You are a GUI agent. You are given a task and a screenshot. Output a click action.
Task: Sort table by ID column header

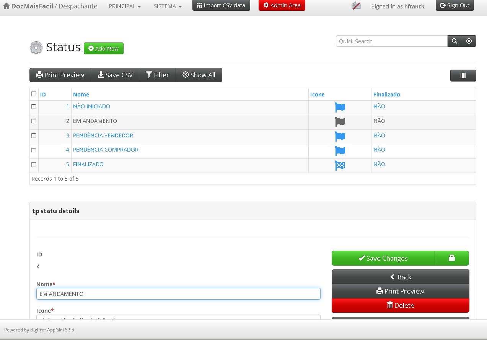click(43, 95)
